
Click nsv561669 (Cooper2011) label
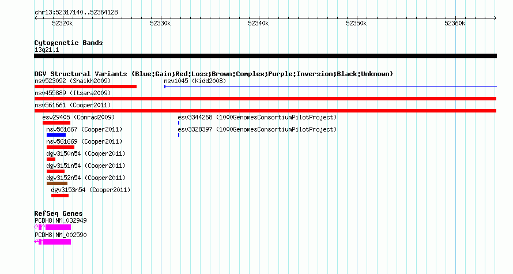coord(84,141)
